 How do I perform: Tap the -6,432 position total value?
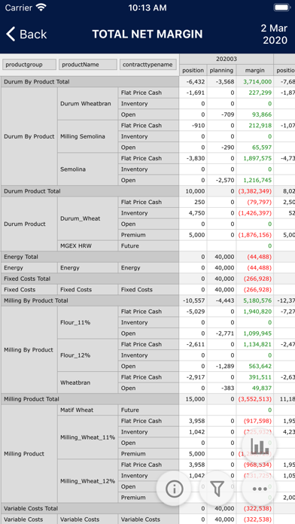tap(196, 81)
